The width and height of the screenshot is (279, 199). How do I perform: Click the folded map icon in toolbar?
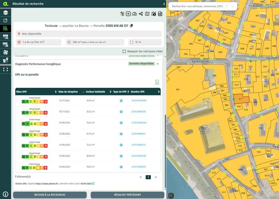click(147, 14)
